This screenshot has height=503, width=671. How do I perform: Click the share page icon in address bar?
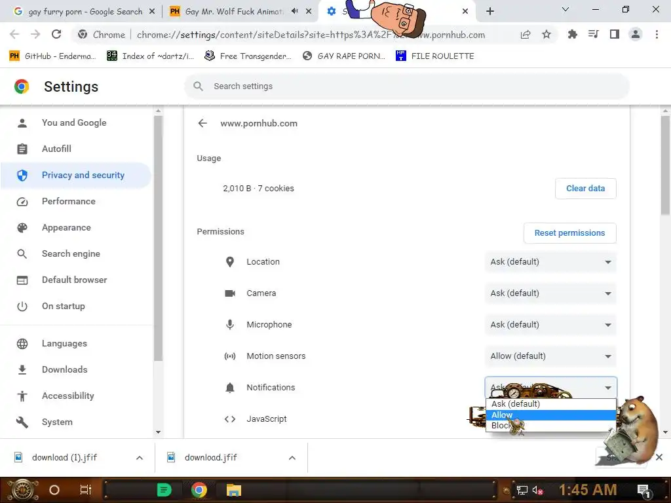point(526,35)
